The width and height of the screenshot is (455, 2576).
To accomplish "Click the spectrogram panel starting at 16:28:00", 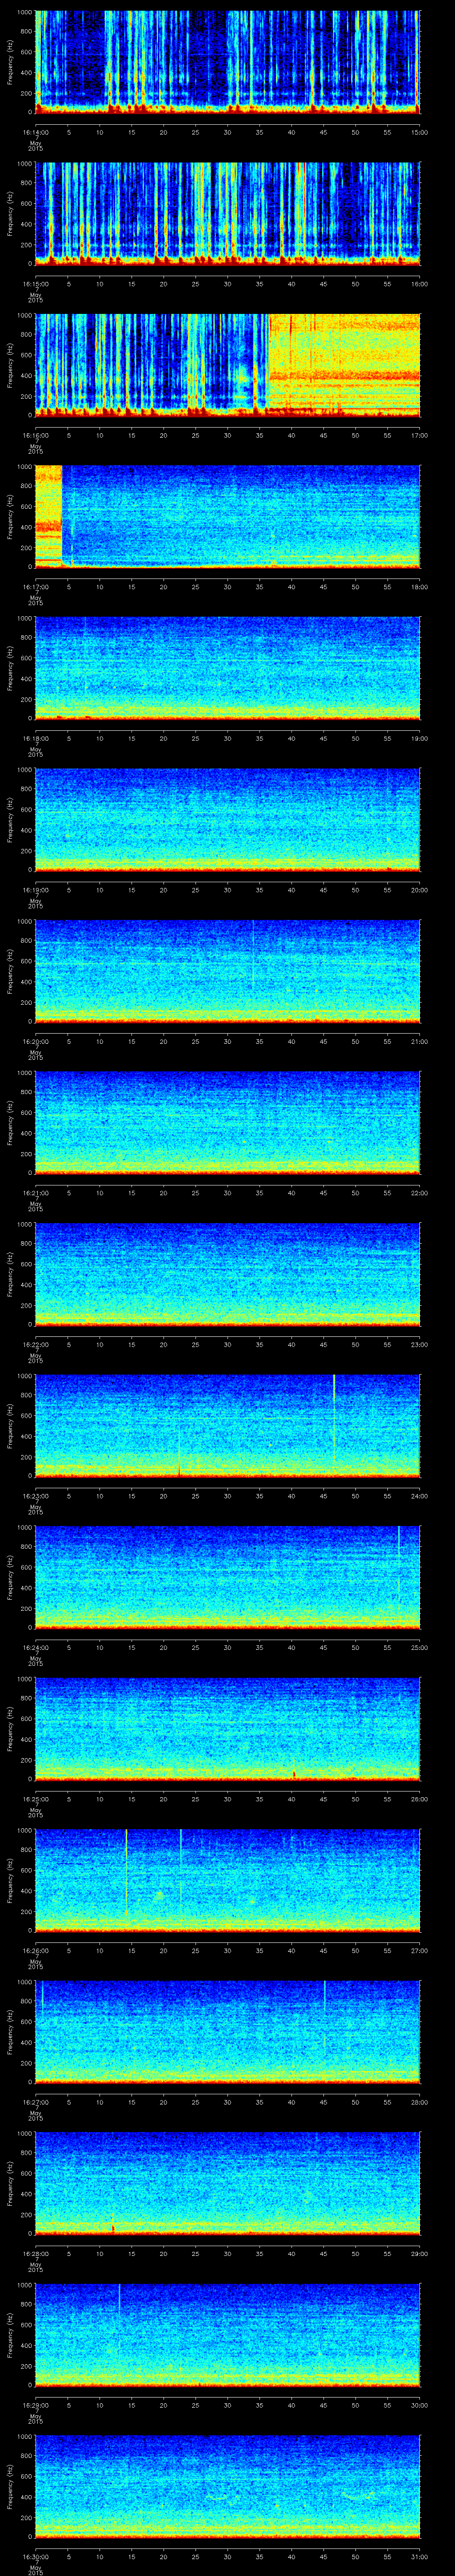I will (x=227, y=2183).
